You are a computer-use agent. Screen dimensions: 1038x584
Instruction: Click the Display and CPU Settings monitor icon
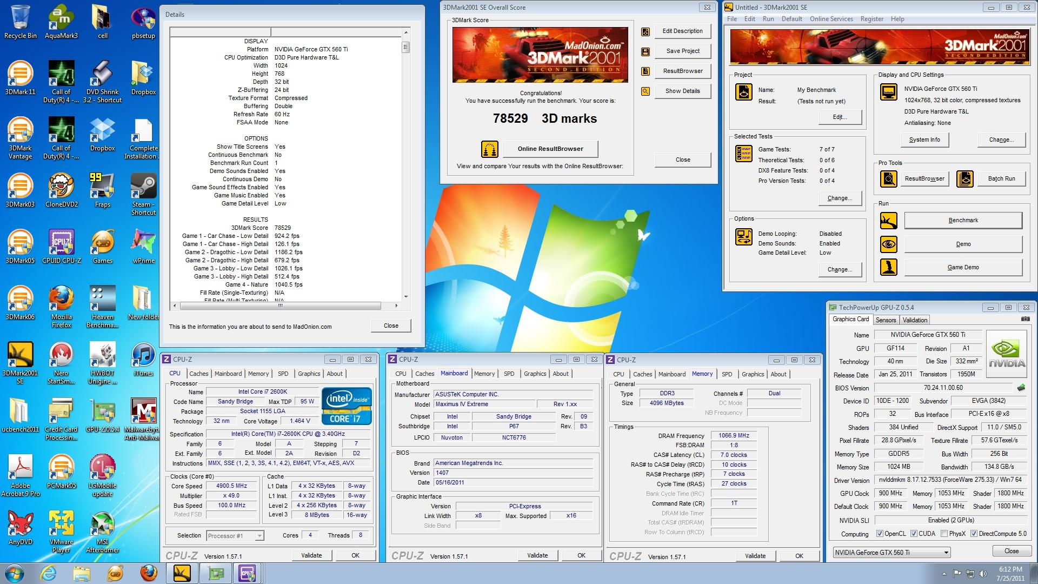coord(889,92)
